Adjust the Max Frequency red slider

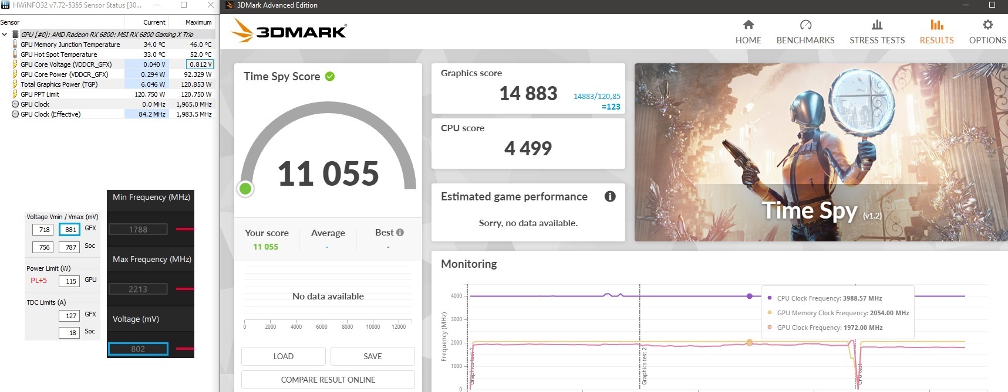pos(185,289)
